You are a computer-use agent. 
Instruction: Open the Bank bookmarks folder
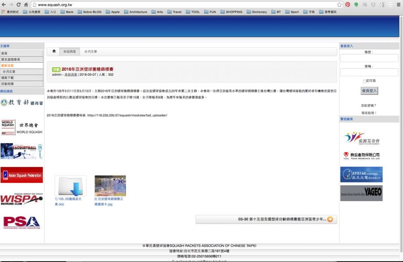[67, 12]
